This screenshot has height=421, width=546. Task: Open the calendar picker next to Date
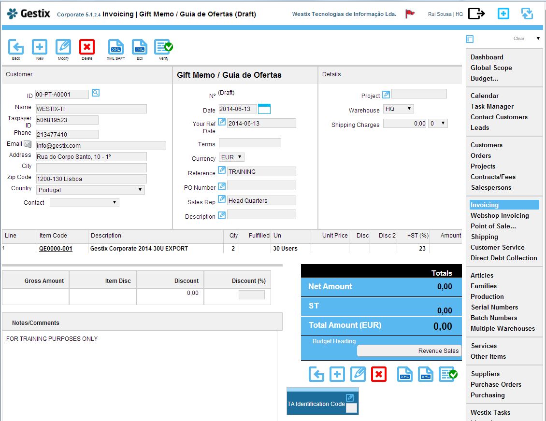pos(264,109)
